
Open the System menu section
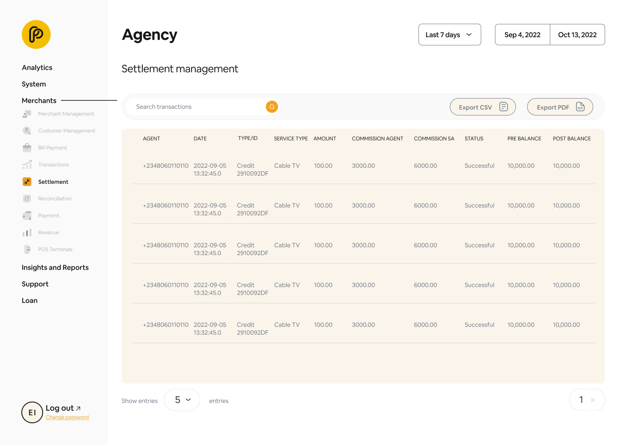(x=34, y=84)
